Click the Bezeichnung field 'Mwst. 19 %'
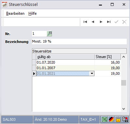130x124 pixels. click(x=79, y=41)
